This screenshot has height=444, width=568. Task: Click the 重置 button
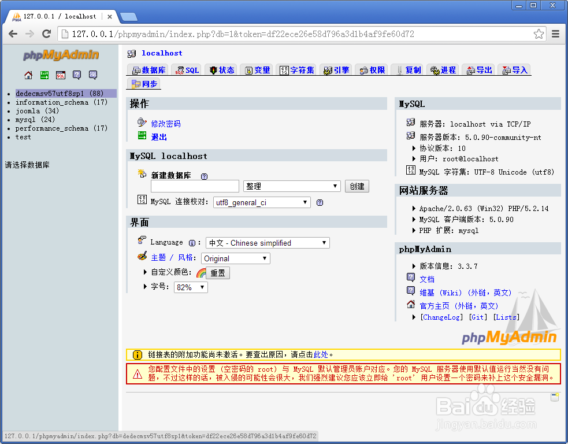[218, 273]
